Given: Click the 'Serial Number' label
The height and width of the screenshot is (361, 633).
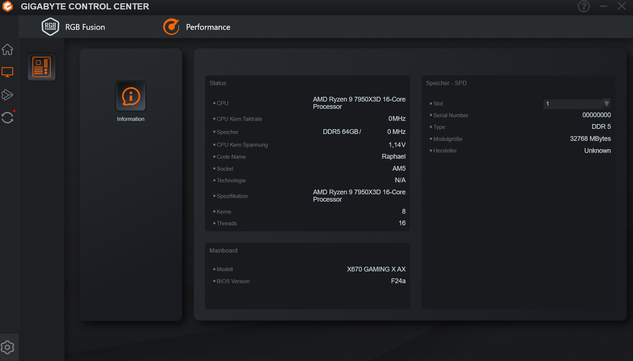Looking at the screenshot, I should [451, 115].
